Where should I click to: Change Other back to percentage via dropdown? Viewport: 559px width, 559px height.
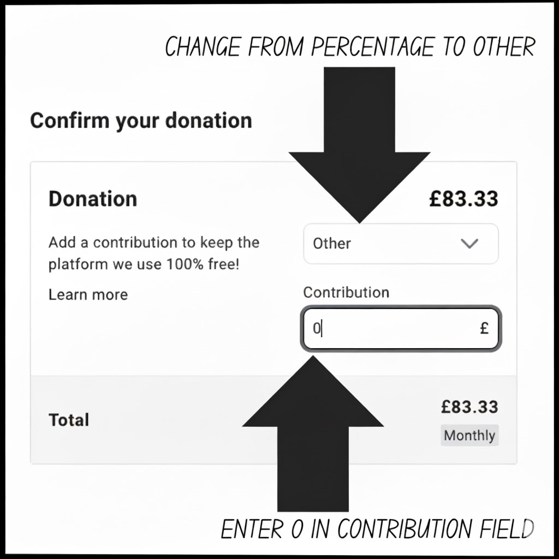click(401, 244)
